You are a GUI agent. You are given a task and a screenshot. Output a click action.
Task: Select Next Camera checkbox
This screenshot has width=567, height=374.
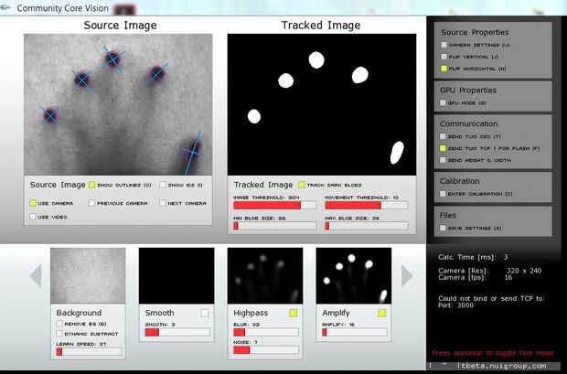(x=163, y=203)
